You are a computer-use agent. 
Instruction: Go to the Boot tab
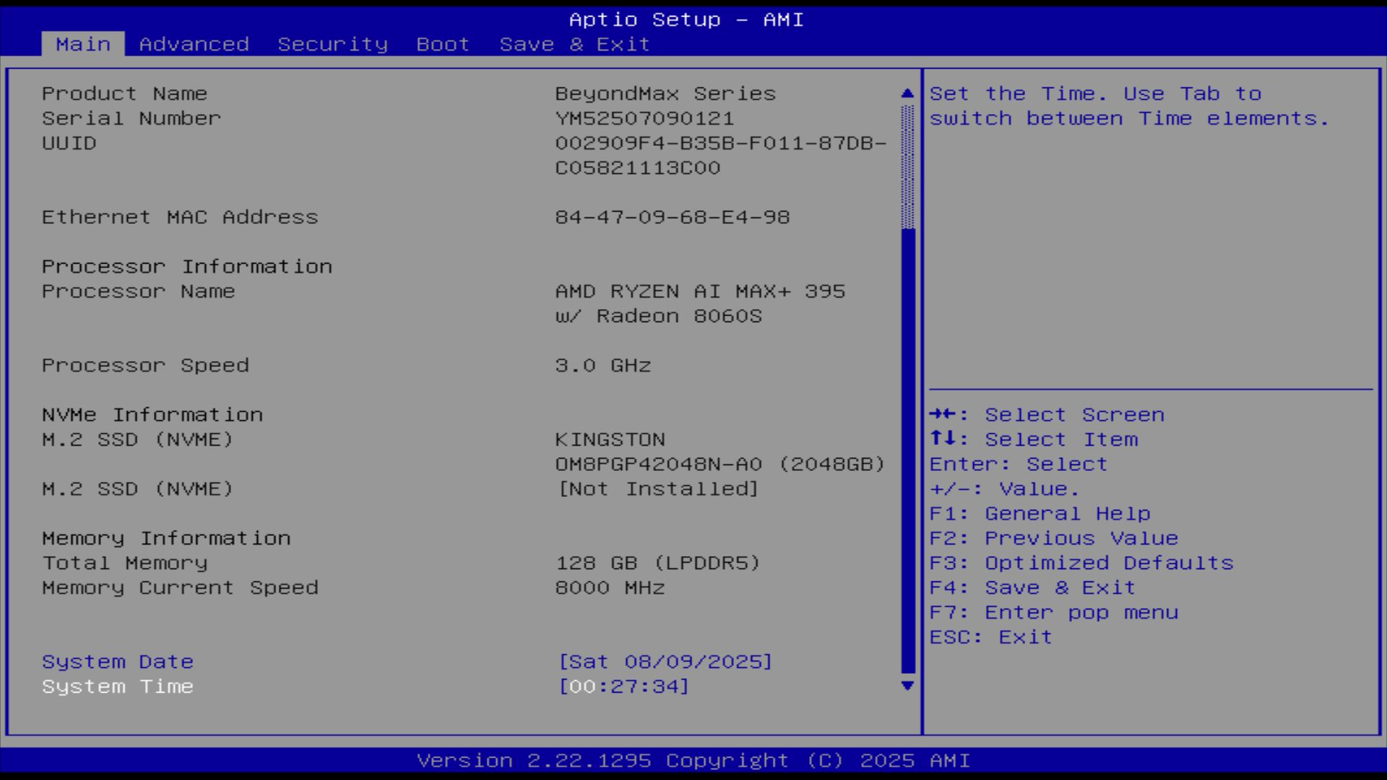[x=443, y=44]
